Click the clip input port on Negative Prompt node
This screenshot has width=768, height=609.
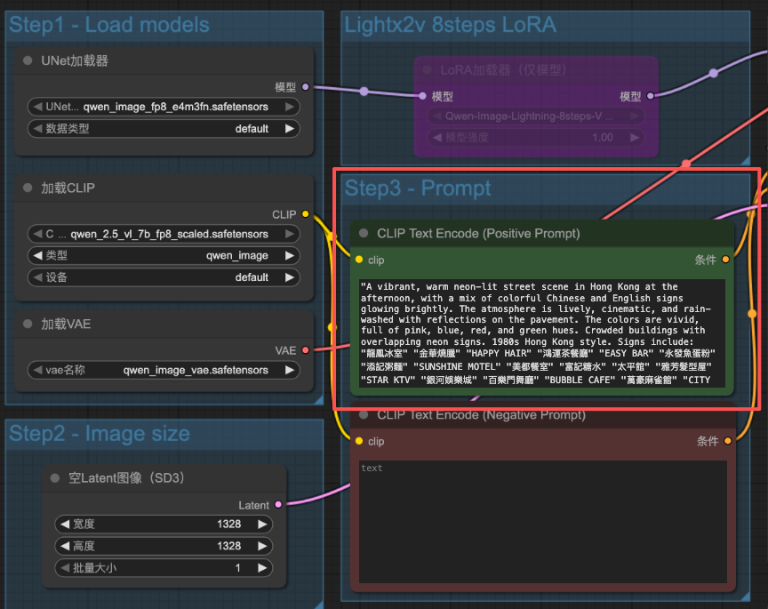[x=359, y=441]
